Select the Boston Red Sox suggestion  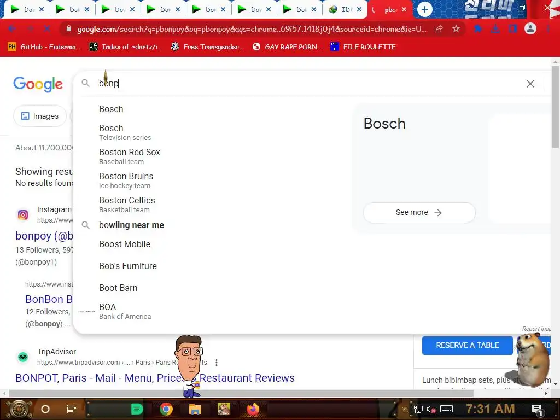129,156
